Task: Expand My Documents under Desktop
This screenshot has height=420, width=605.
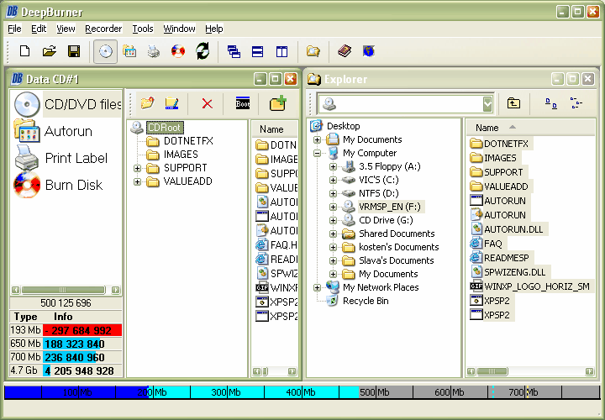Action: tap(317, 139)
